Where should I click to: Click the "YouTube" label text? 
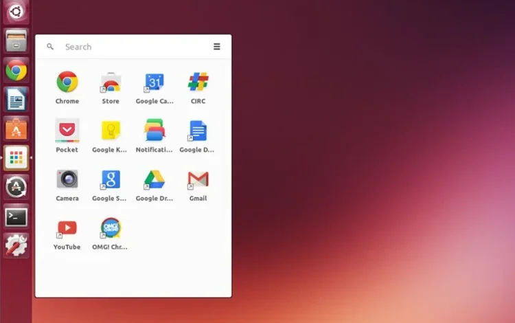coord(67,247)
